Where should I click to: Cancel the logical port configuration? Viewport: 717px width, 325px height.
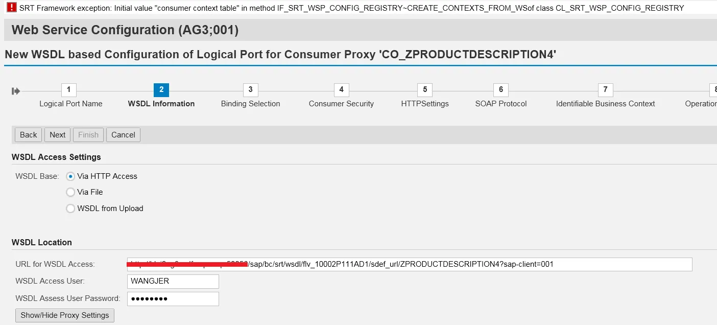[123, 134]
